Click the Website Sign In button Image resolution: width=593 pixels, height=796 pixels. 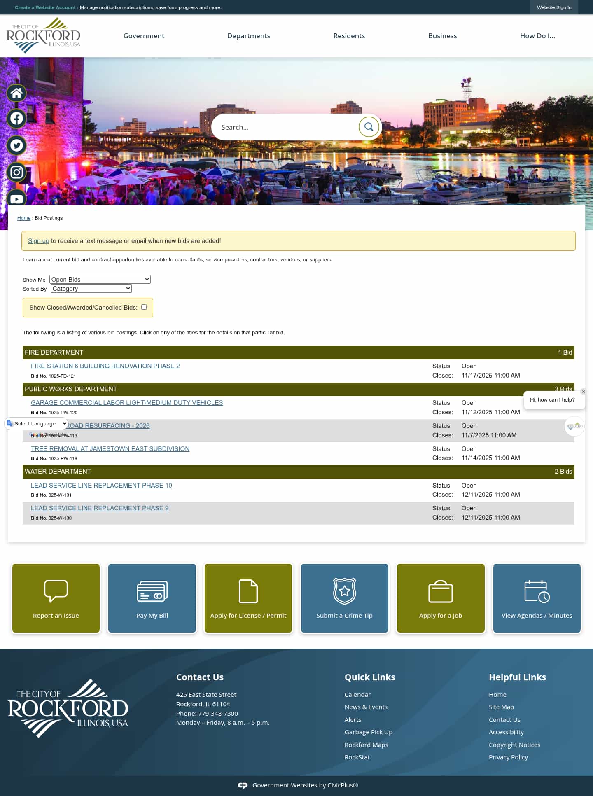[x=554, y=7]
